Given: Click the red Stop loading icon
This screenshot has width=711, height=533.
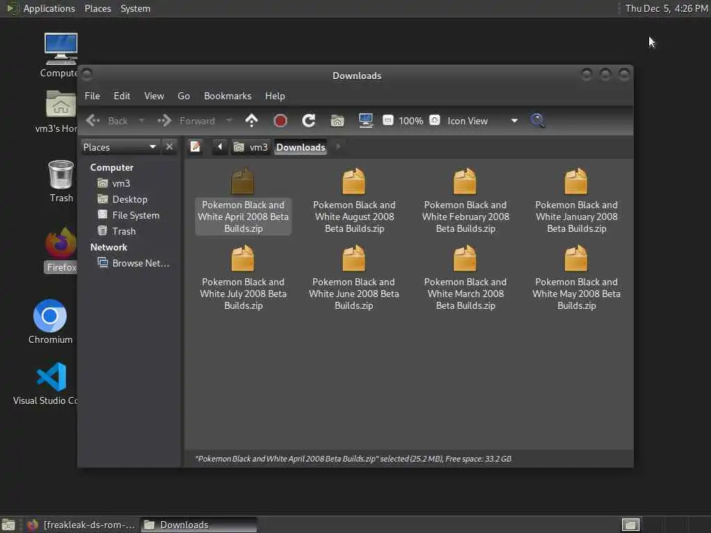Looking at the screenshot, I should [x=281, y=121].
